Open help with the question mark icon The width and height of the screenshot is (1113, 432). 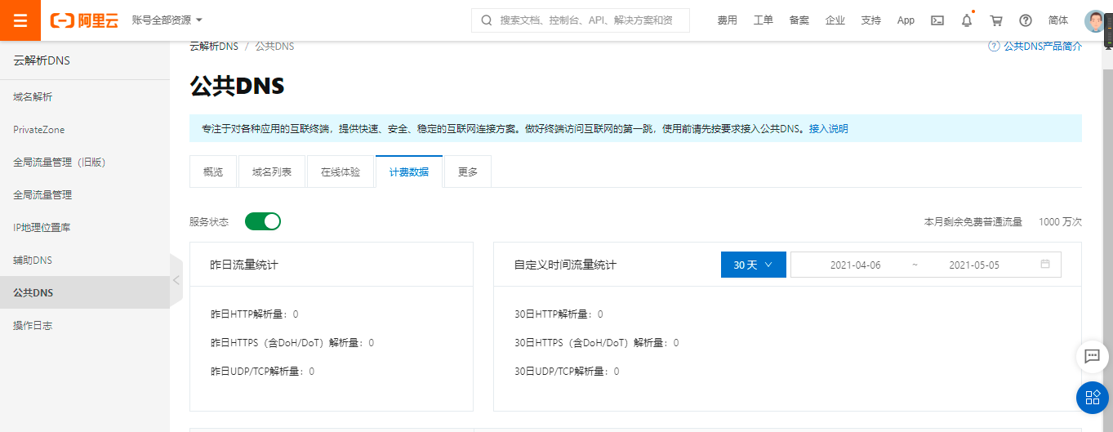click(x=1026, y=20)
